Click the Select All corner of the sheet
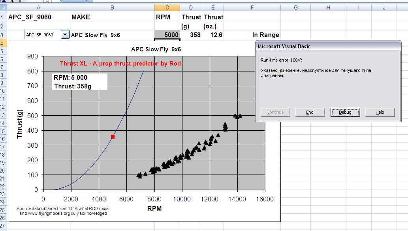Image resolution: width=408 pixels, height=231 pixels. pos(3,8)
